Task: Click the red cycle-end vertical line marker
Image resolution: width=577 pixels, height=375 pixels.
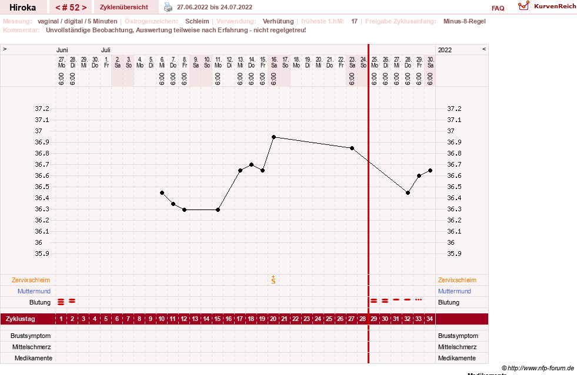Action: click(368, 204)
